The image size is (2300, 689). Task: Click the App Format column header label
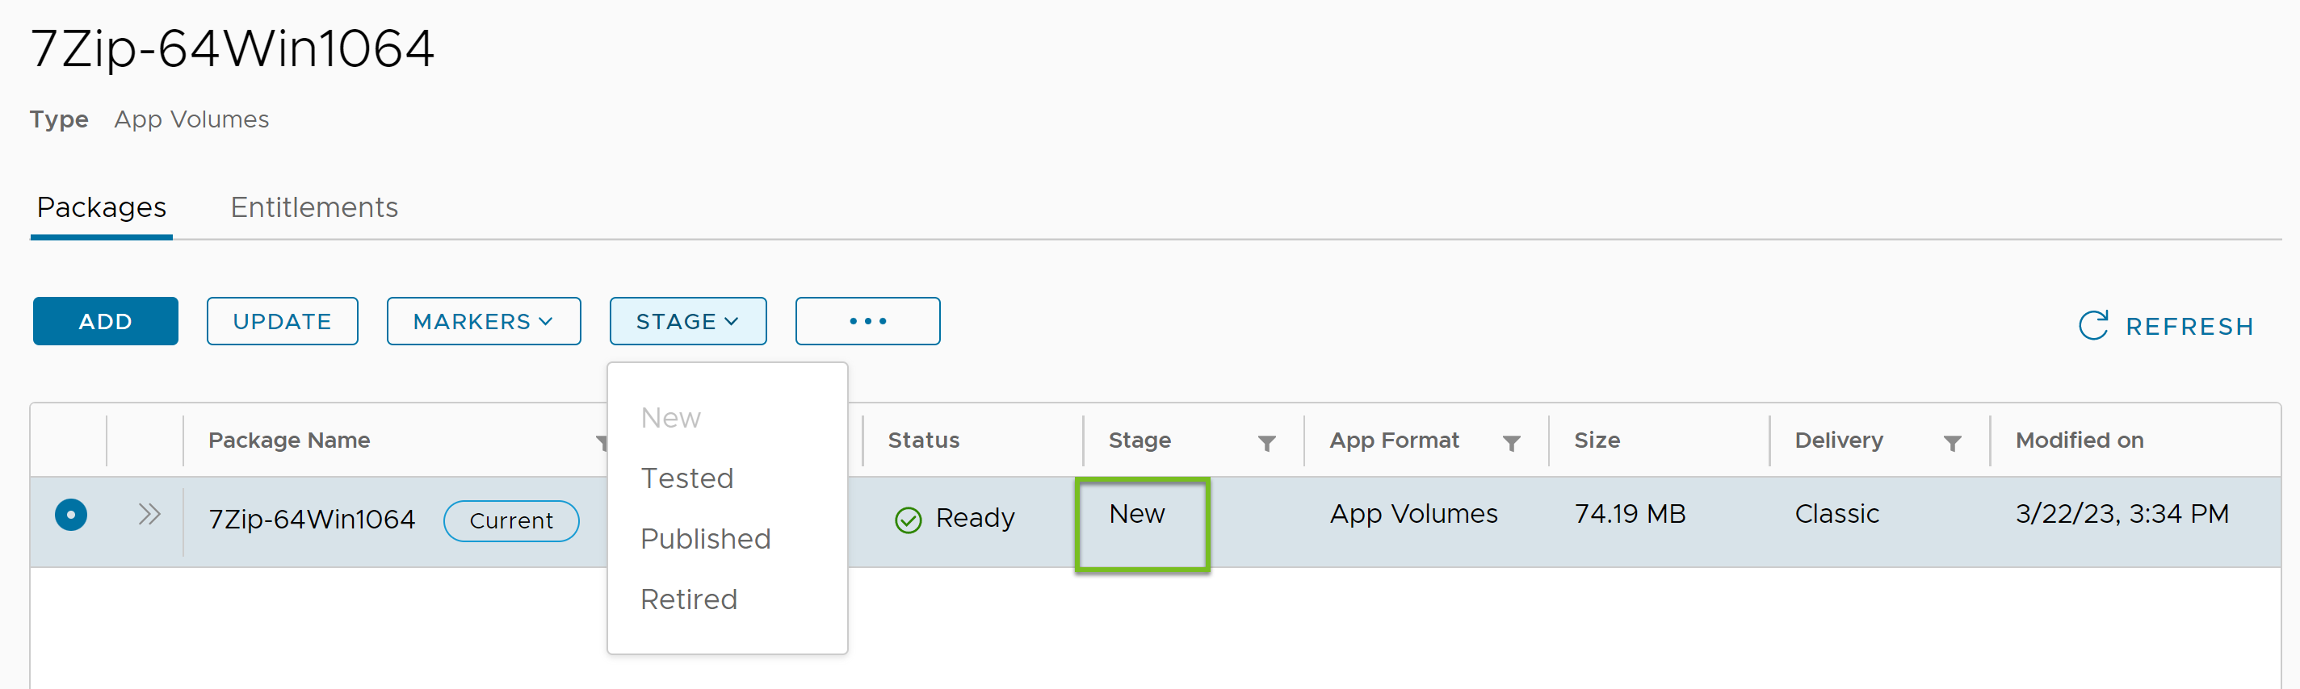1394,440
